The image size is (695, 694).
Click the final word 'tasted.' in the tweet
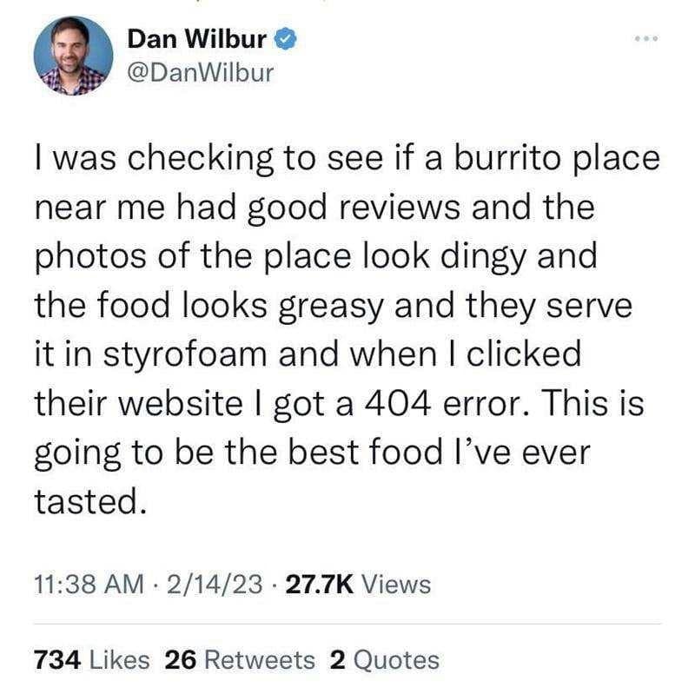point(90,501)
